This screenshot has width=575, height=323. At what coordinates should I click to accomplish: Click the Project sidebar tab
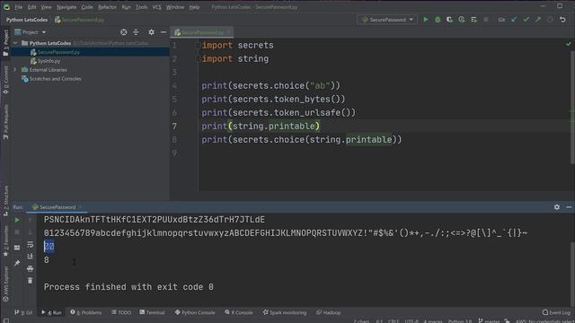pyautogui.click(x=5, y=42)
